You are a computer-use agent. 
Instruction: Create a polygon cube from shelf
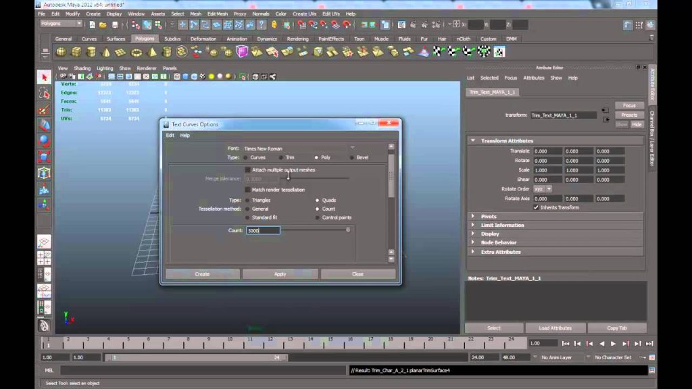click(76, 52)
